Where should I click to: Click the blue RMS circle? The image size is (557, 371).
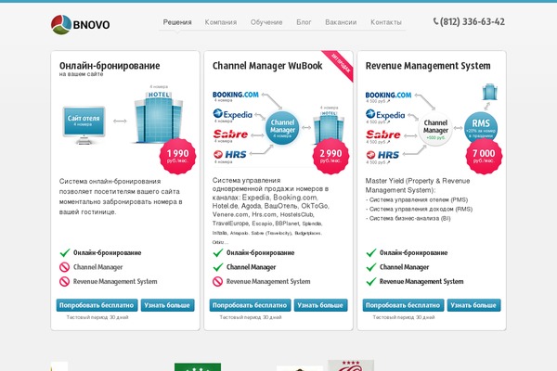(x=481, y=128)
